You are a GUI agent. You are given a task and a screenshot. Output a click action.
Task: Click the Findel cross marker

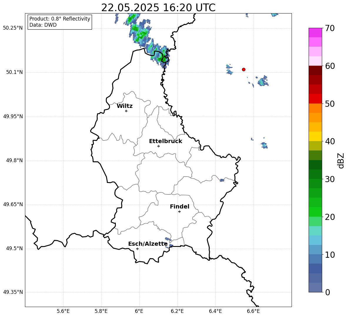(x=179, y=211)
